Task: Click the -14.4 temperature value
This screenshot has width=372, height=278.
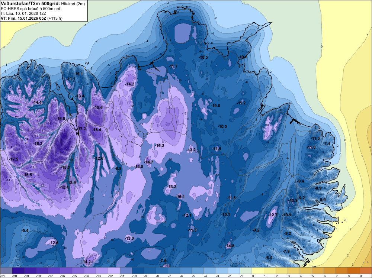Action: coord(37,102)
